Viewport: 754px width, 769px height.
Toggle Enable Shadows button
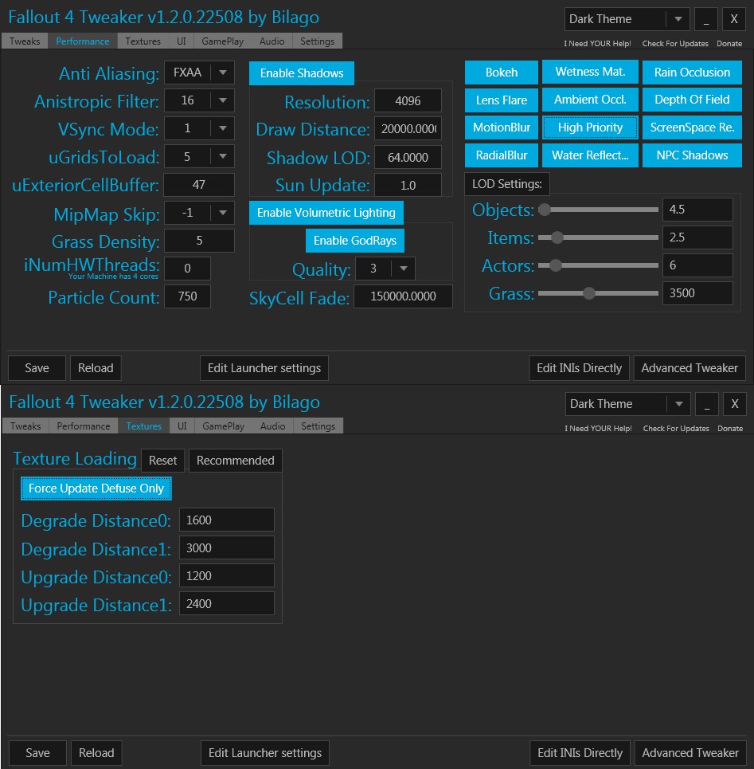pos(301,73)
